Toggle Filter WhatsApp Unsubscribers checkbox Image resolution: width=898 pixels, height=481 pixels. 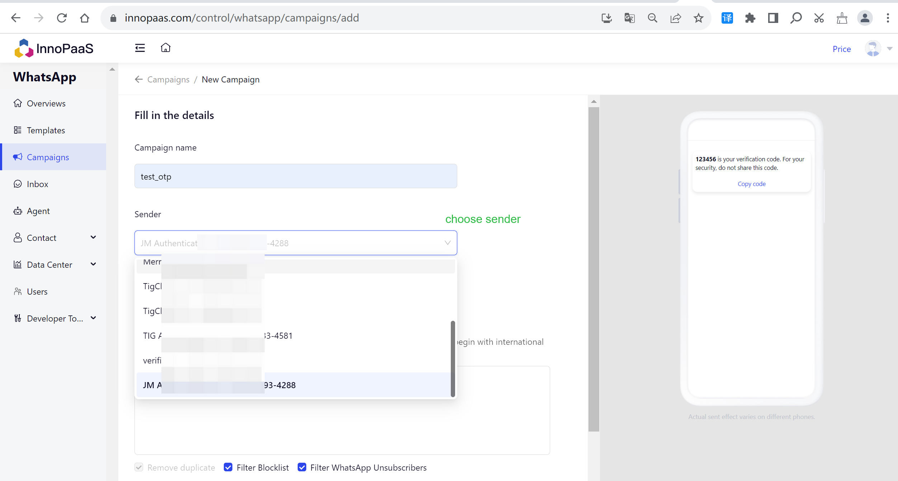coord(302,467)
